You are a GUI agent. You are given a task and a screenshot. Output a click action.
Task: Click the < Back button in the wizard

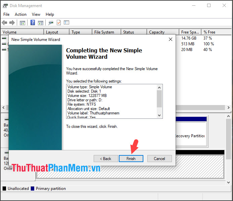pyautogui.click(x=106, y=159)
